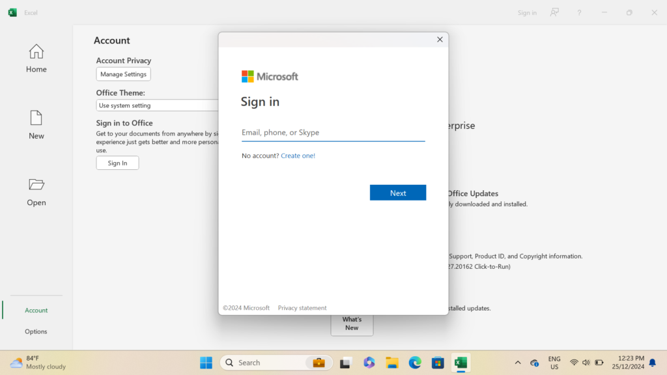This screenshot has height=375, width=667.
Task: Open the clock showing 12:23 PM
Action: point(629,363)
